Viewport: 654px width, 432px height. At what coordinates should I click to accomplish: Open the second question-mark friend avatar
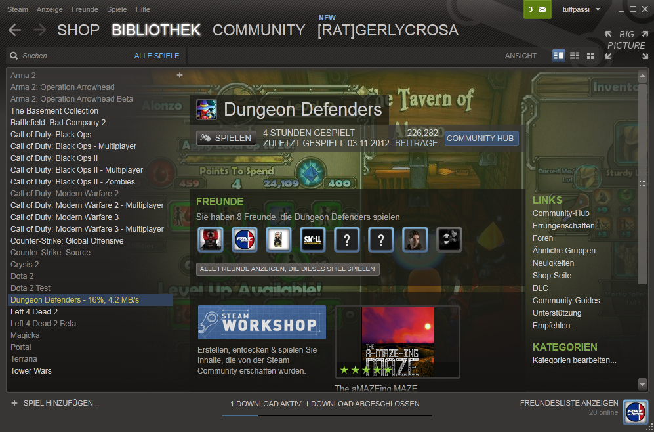point(381,240)
